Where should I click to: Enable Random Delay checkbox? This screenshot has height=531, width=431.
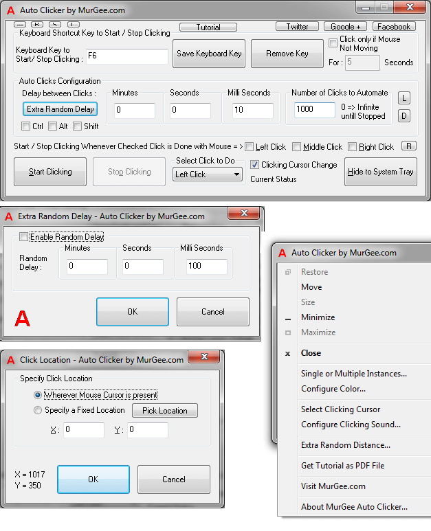coord(23,237)
